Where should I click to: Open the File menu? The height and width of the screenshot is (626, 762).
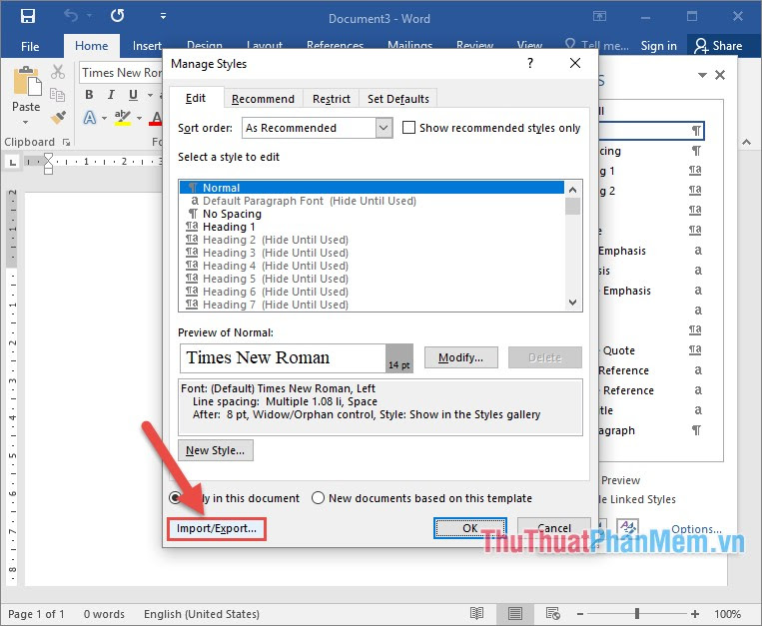[x=30, y=46]
